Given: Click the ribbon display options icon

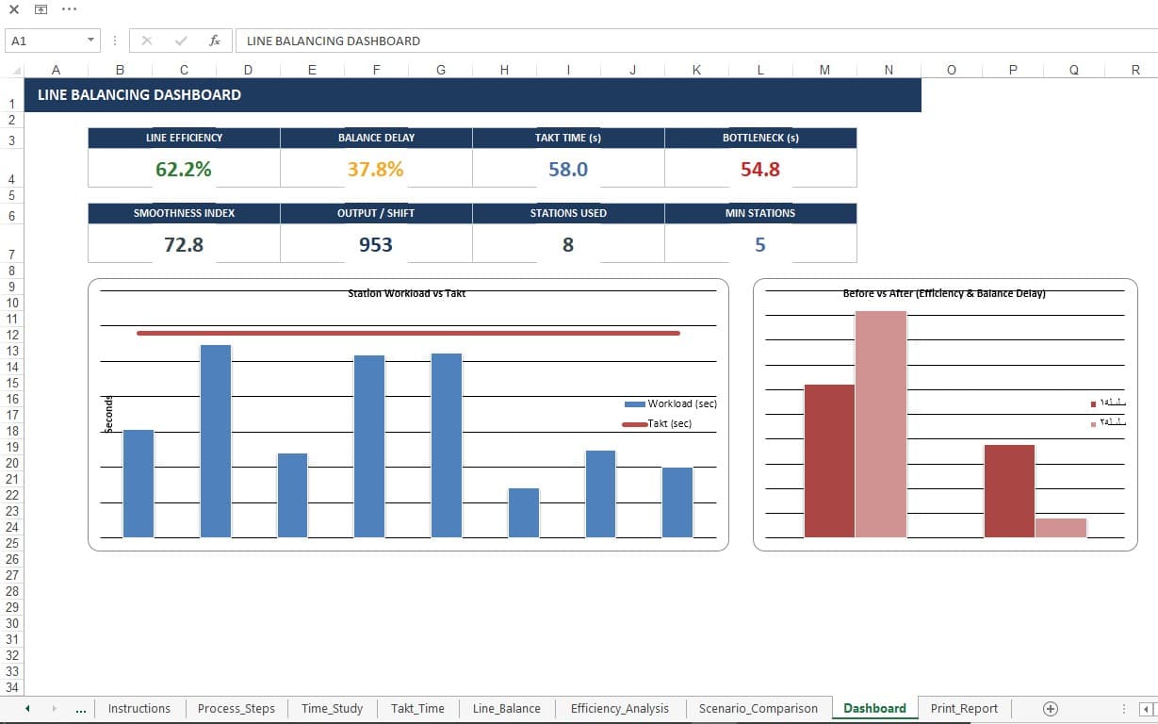Looking at the screenshot, I should (41, 9).
